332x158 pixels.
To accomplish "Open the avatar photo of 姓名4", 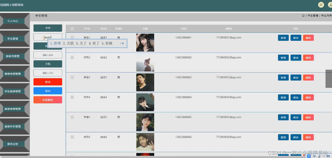I will [x=145, y=102].
